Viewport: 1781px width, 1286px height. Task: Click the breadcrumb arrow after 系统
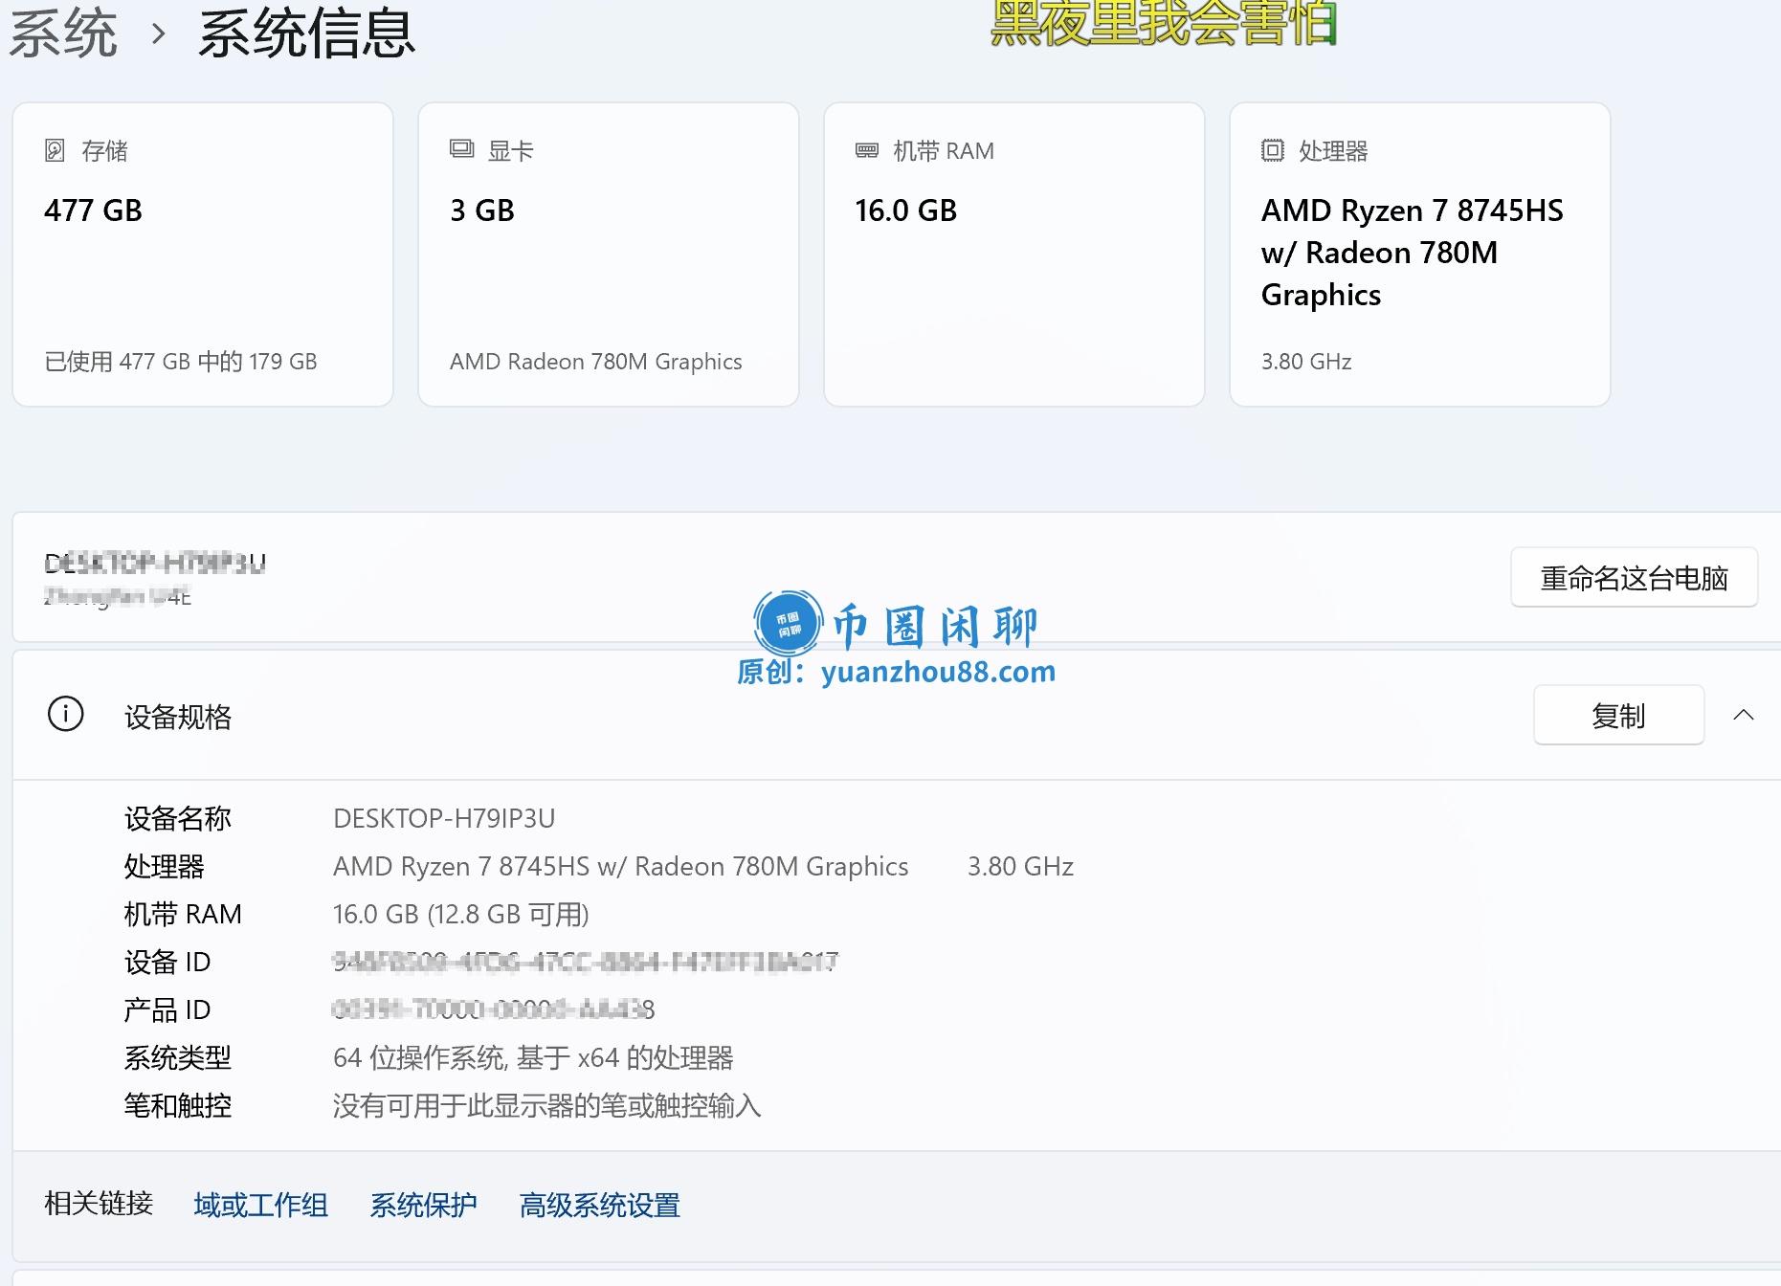(159, 34)
